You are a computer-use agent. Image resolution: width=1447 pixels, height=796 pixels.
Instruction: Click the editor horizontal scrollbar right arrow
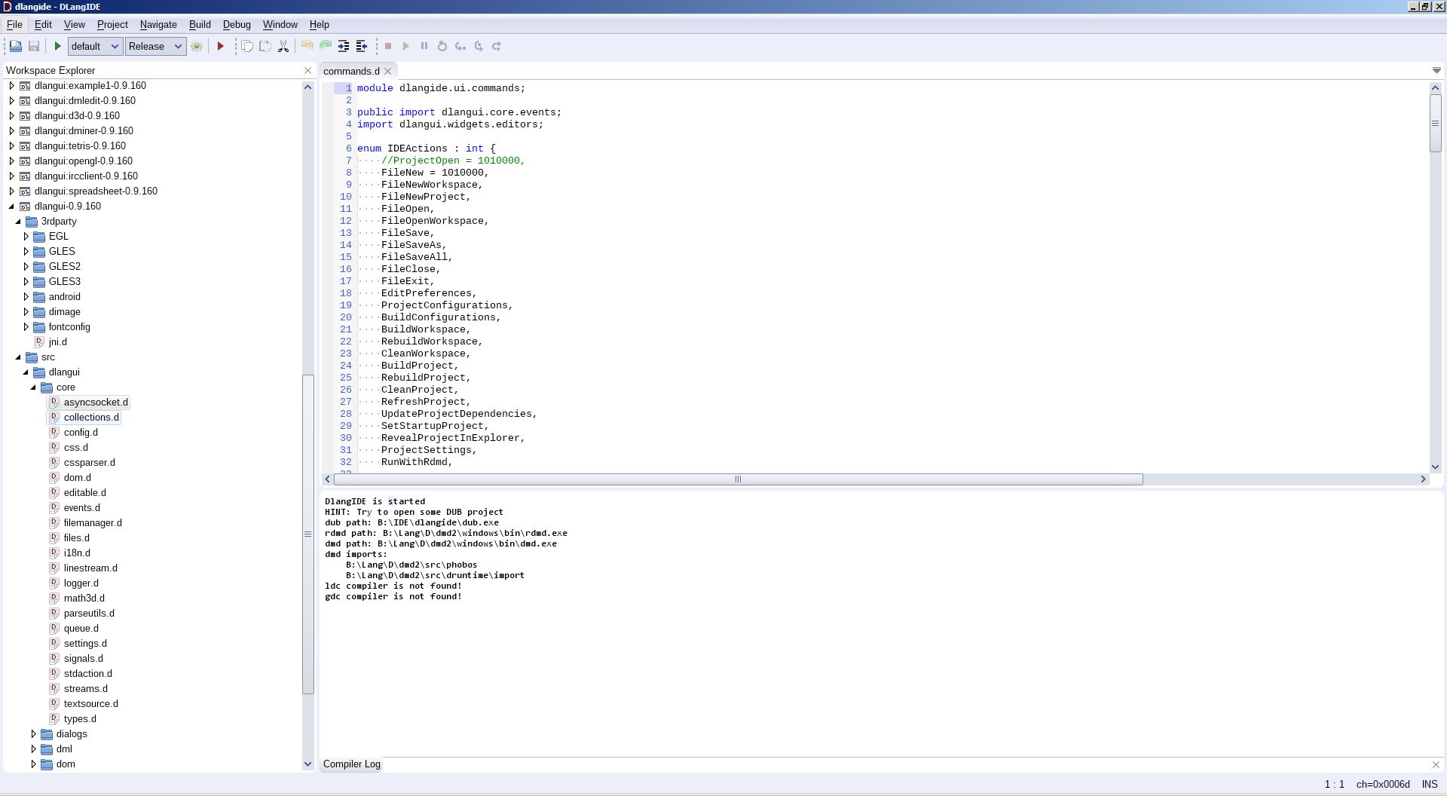(x=1423, y=479)
